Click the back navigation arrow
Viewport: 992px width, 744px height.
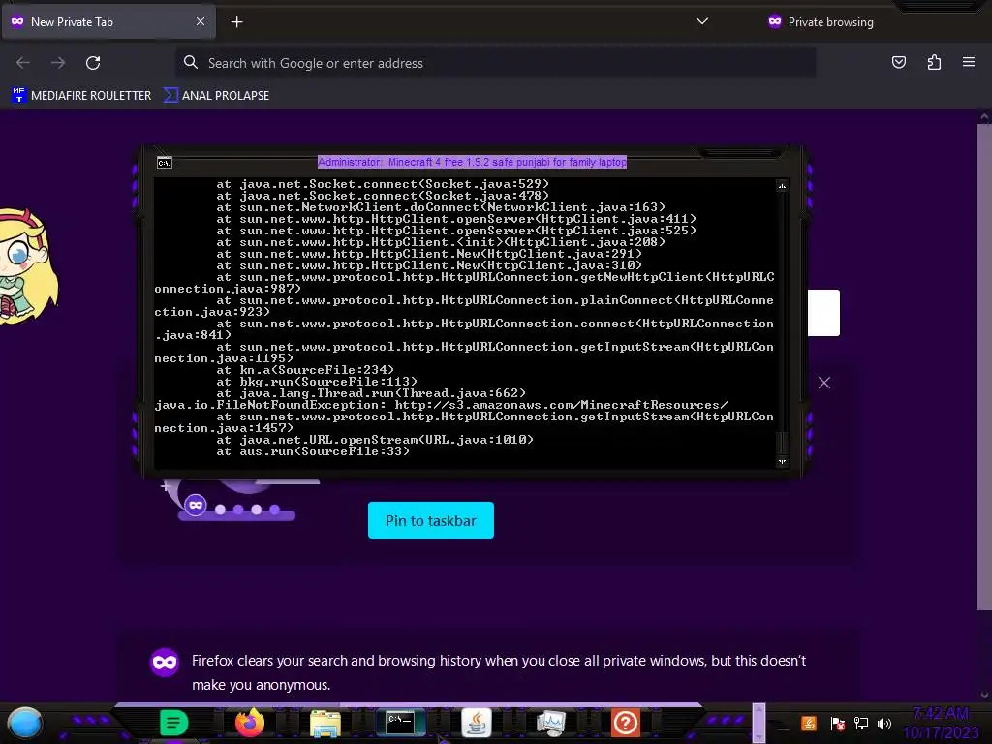(x=23, y=63)
